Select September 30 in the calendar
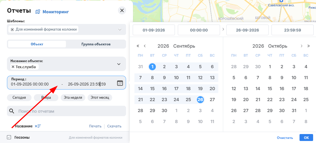Image resolution: width=316 pixels, height=143 pixels. (x=165, y=111)
